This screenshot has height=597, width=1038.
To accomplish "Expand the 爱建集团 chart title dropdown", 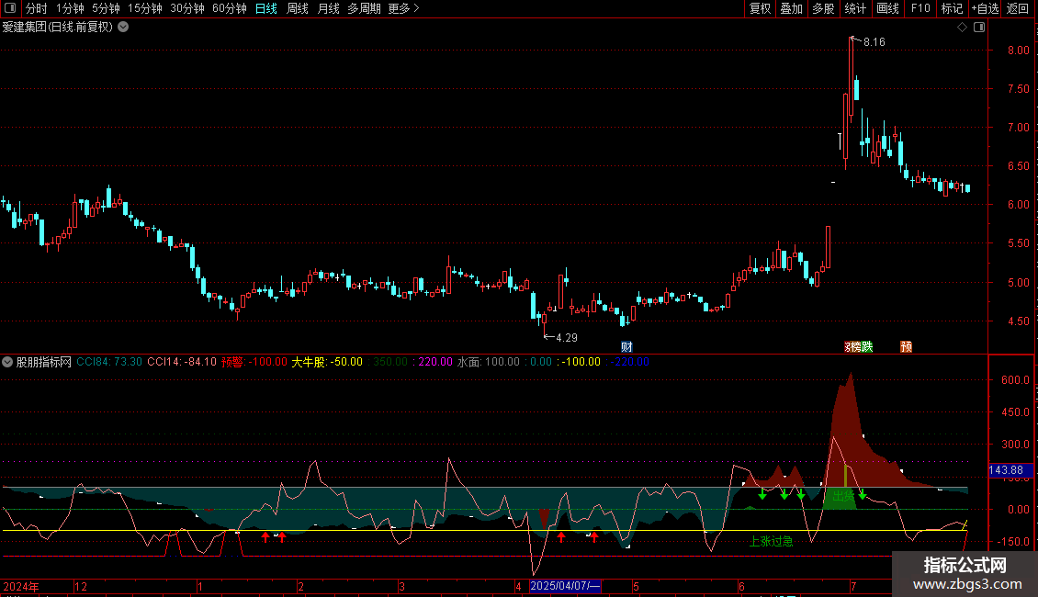I will pyautogui.click(x=123, y=28).
